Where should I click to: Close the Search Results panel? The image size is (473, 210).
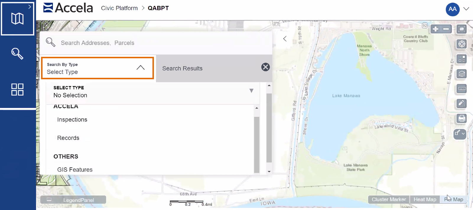point(265,67)
